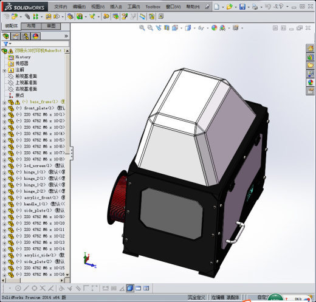The image size is (316, 302).
Task: Click 完全定义 status bar text
Action: pos(196,297)
